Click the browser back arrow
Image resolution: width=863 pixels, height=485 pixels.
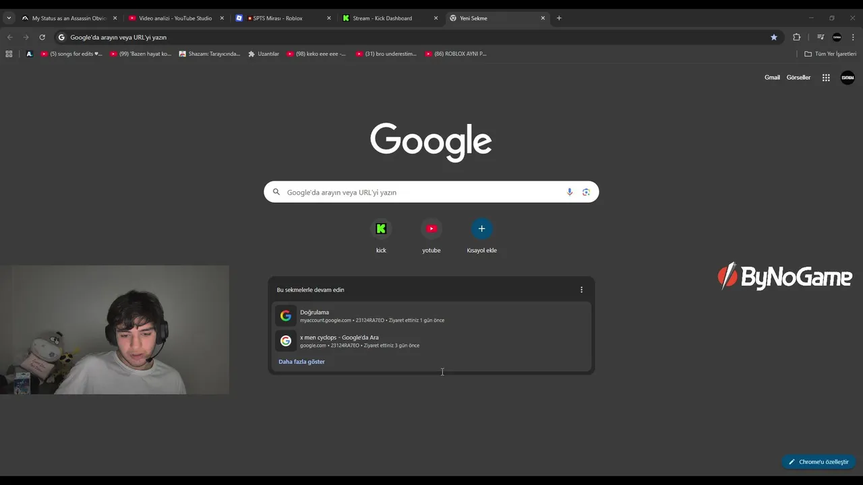coord(9,37)
